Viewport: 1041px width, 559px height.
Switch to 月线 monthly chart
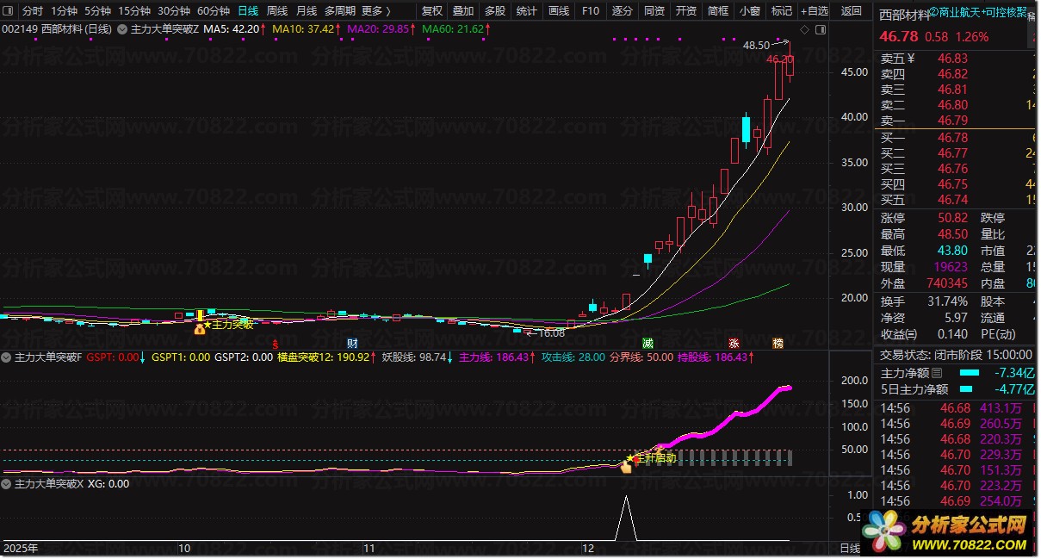306,11
